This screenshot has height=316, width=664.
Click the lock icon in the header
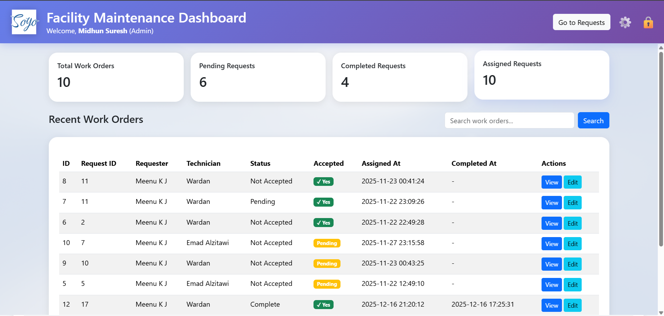(648, 22)
